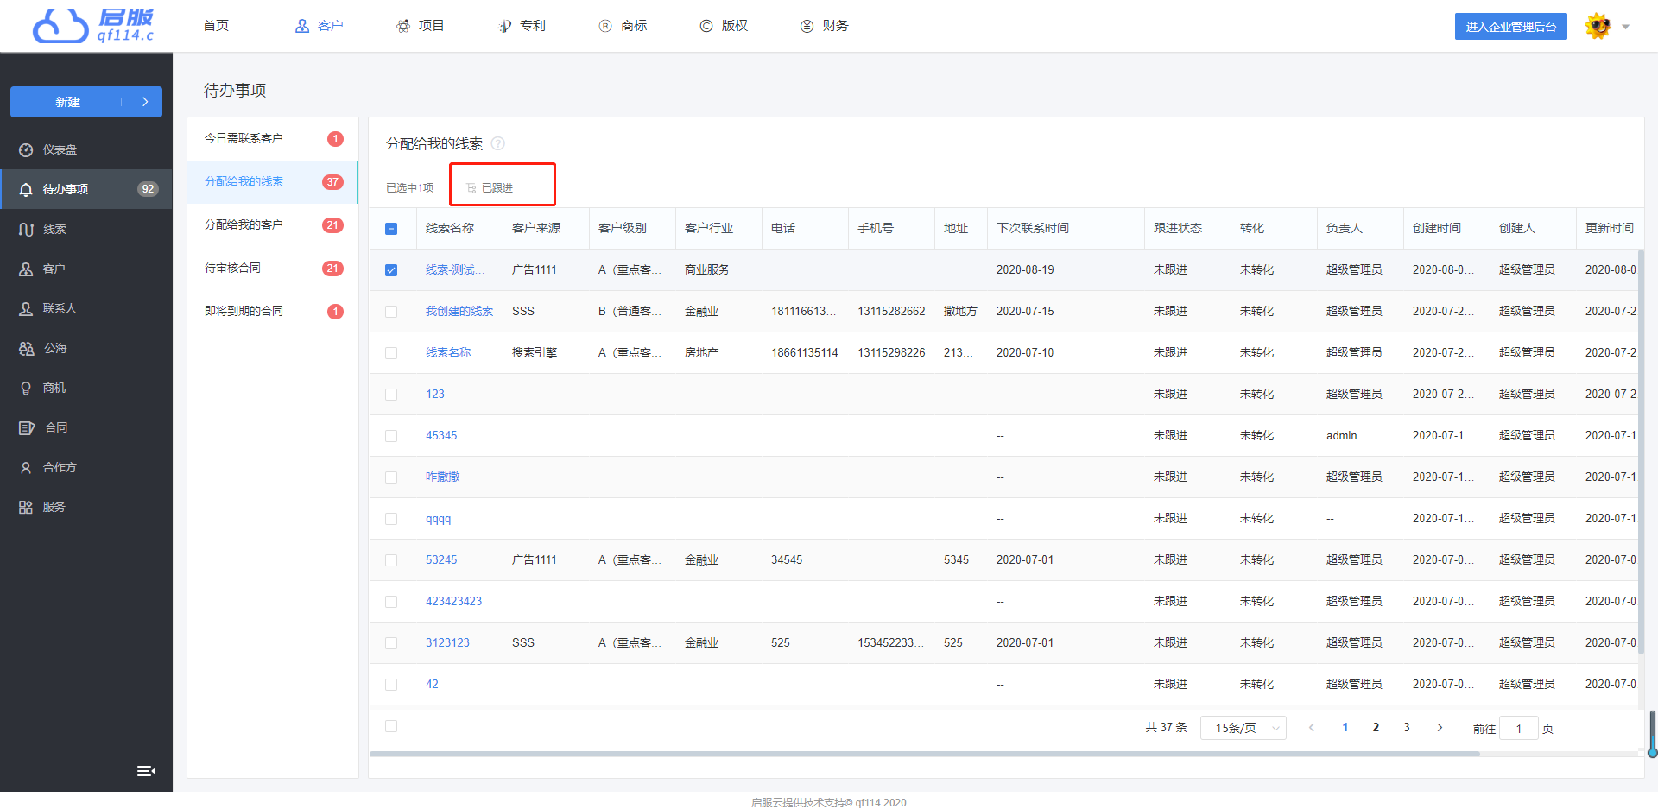Click the 92 badge on 待办事项

148,190
